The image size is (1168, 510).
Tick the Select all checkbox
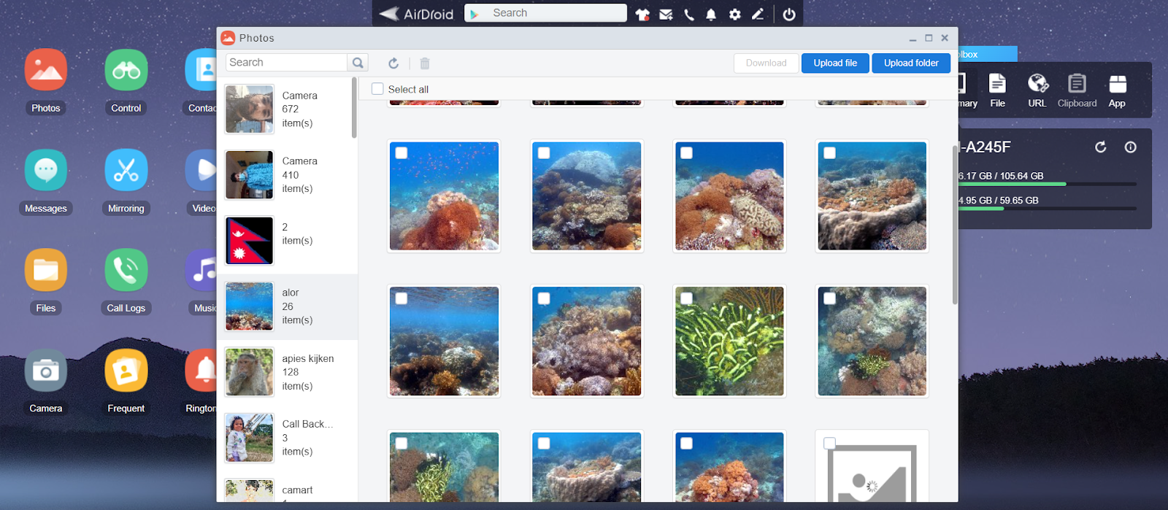[377, 89]
